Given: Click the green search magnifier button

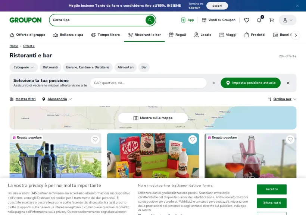Looking at the screenshot, I should [150, 20].
